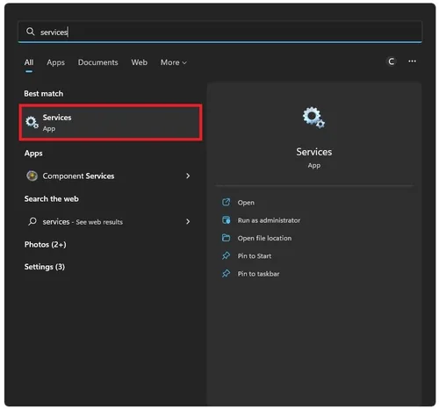
Task: Click the C account avatar button
Action: tap(391, 61)
